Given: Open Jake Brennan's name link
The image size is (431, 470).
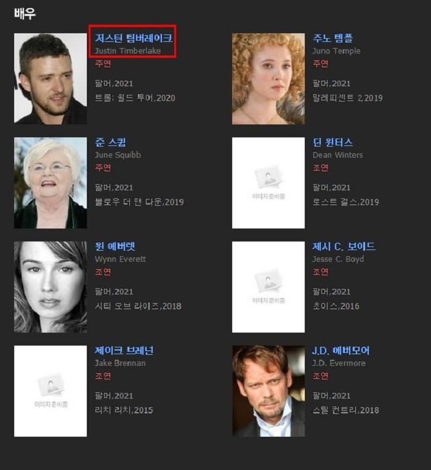Looking at the screenshot, I should [124, 350].
